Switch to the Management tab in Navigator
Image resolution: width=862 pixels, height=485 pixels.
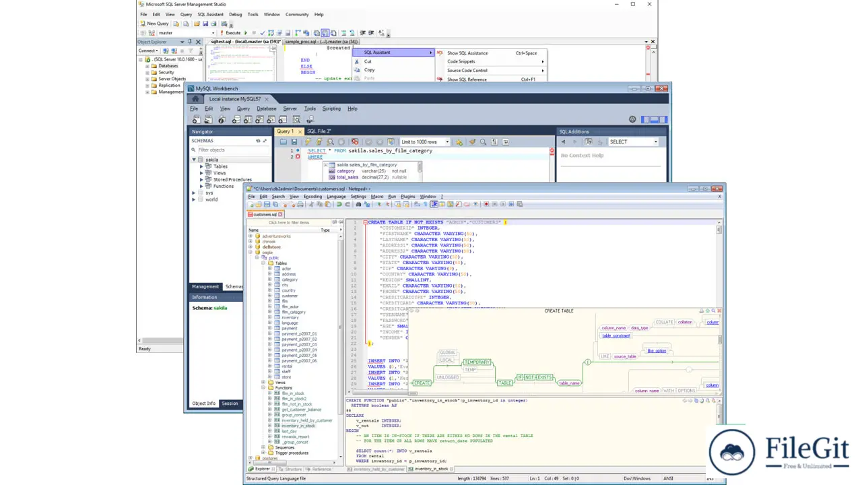[x=205, y=286]
